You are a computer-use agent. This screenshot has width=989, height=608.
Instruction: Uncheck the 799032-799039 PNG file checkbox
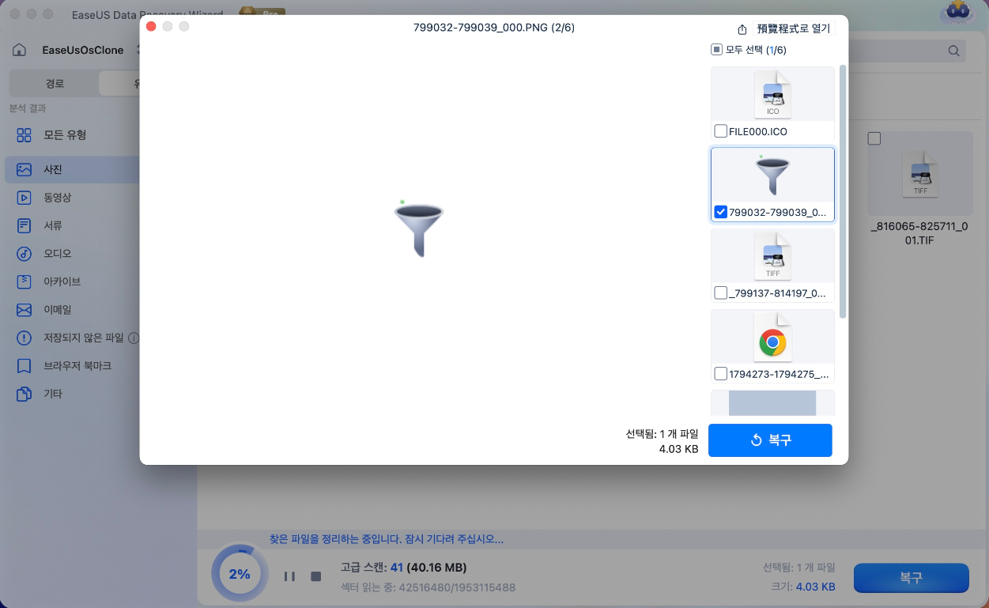tap(720, 212)
